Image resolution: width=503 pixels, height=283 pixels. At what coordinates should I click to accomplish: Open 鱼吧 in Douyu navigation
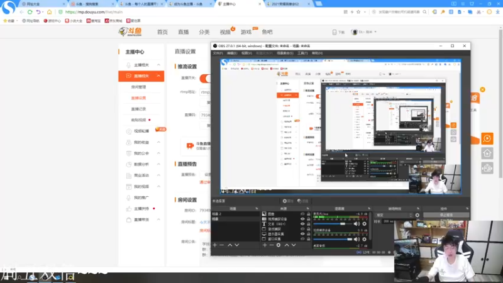coord(267,32)
